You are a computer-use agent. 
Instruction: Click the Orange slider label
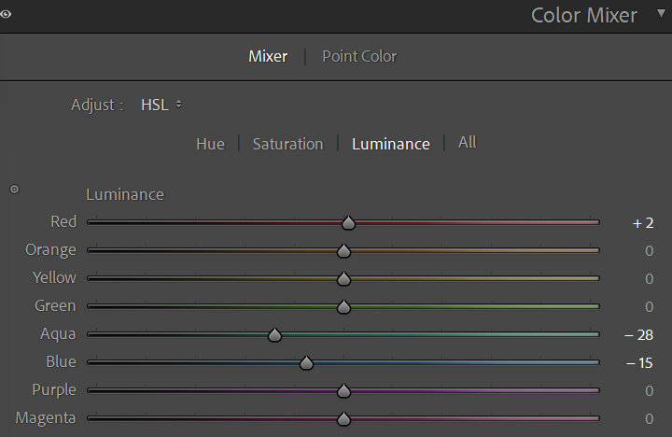point(50,250)
